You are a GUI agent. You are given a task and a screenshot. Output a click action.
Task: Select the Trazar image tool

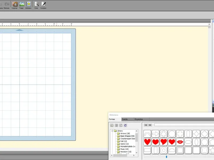click(x=22, y=5)
